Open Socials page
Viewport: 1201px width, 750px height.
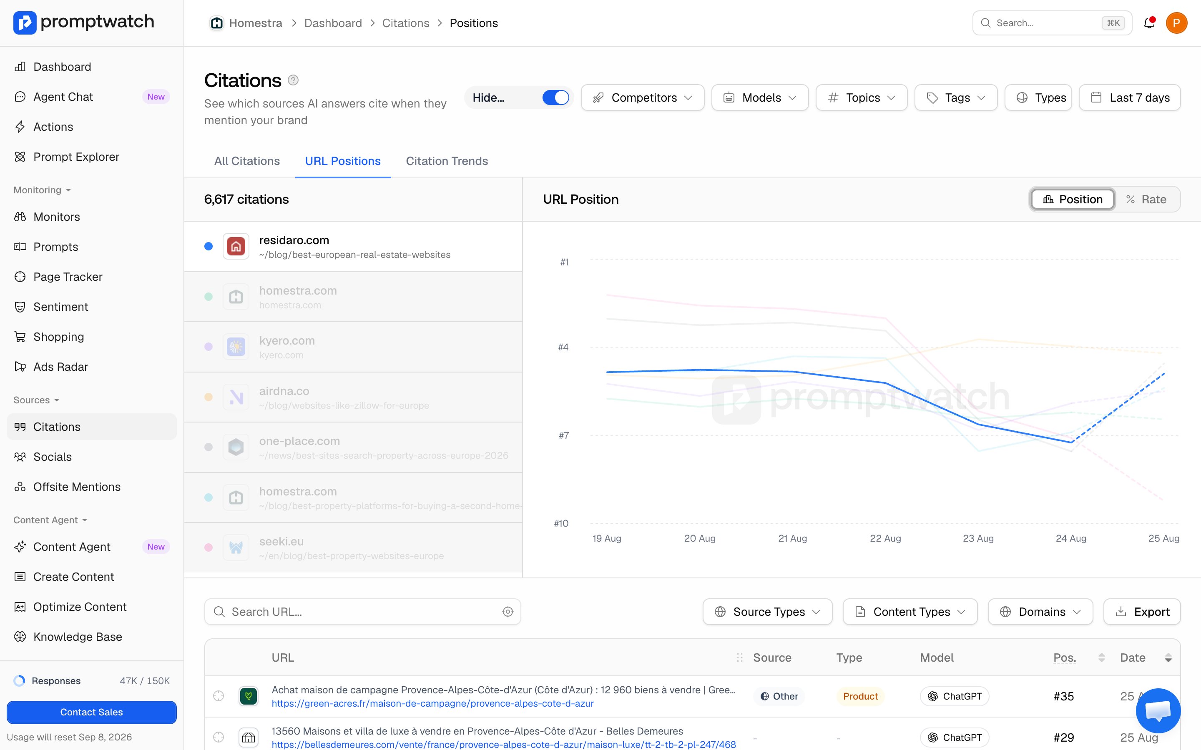point(91,457)
